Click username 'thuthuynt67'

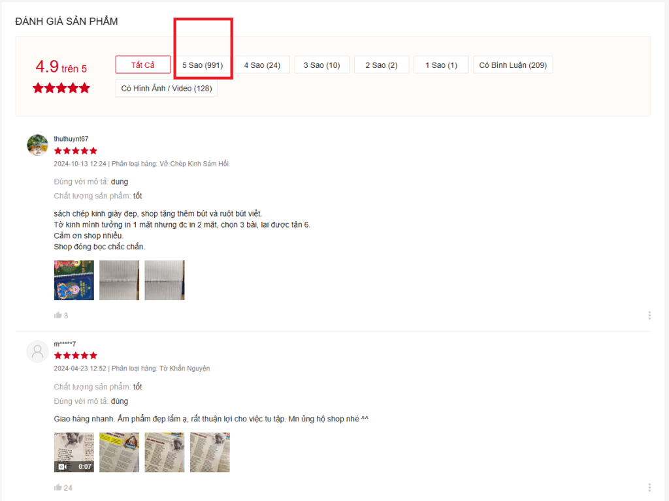(71, 139)
